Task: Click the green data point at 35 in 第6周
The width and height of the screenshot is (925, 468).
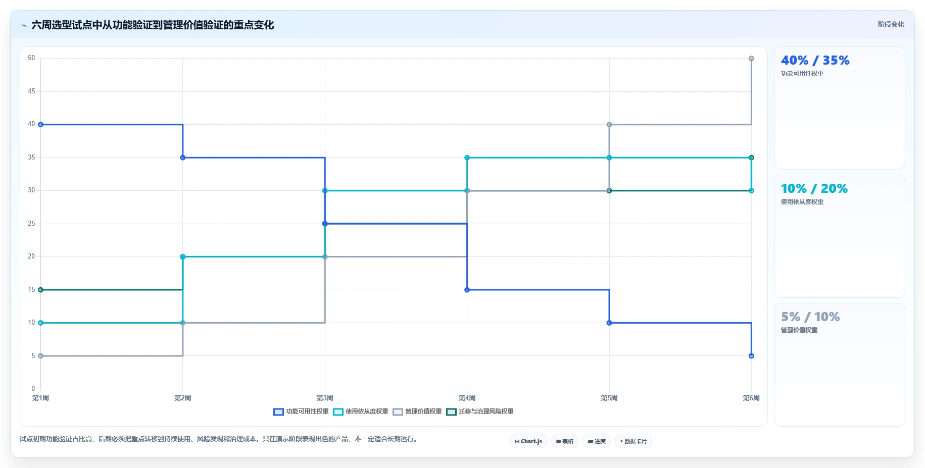Action: [x=751, y=158]
